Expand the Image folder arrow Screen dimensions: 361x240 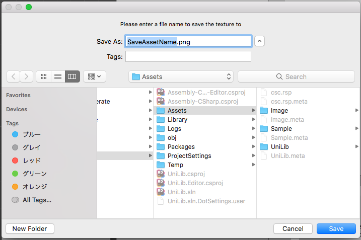pos(356,111)
